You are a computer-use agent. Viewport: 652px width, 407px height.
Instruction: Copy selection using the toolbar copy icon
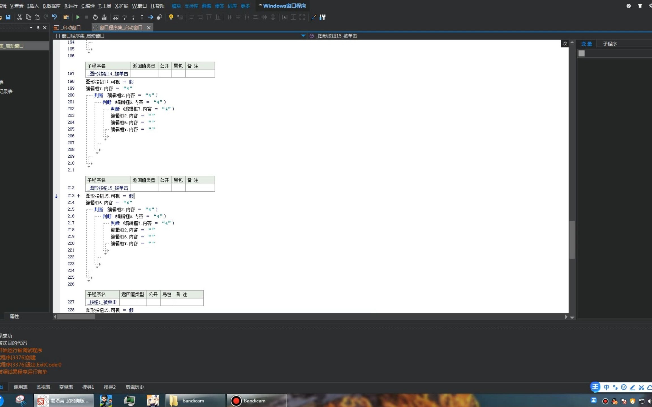28,17
